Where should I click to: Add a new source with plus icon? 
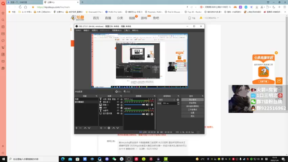[x=101, y=128]
